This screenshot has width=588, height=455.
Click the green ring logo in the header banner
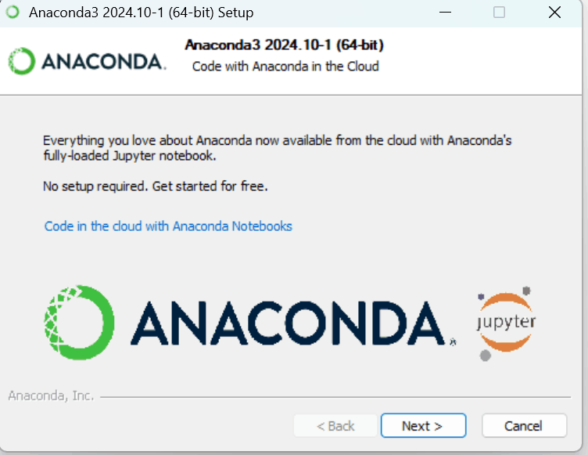(22, 61)
